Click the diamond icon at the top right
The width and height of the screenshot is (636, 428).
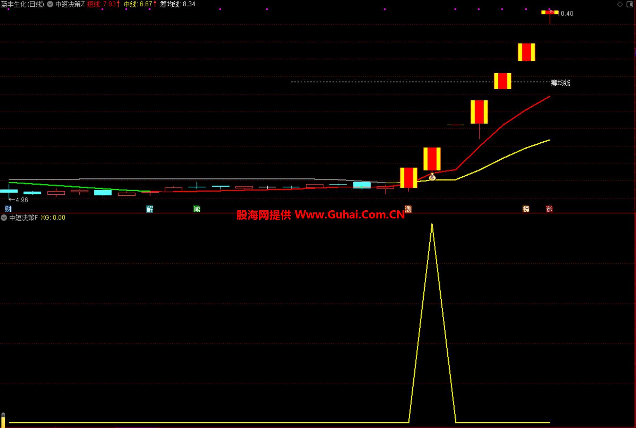pyautogui.click(x=620, y=4)
